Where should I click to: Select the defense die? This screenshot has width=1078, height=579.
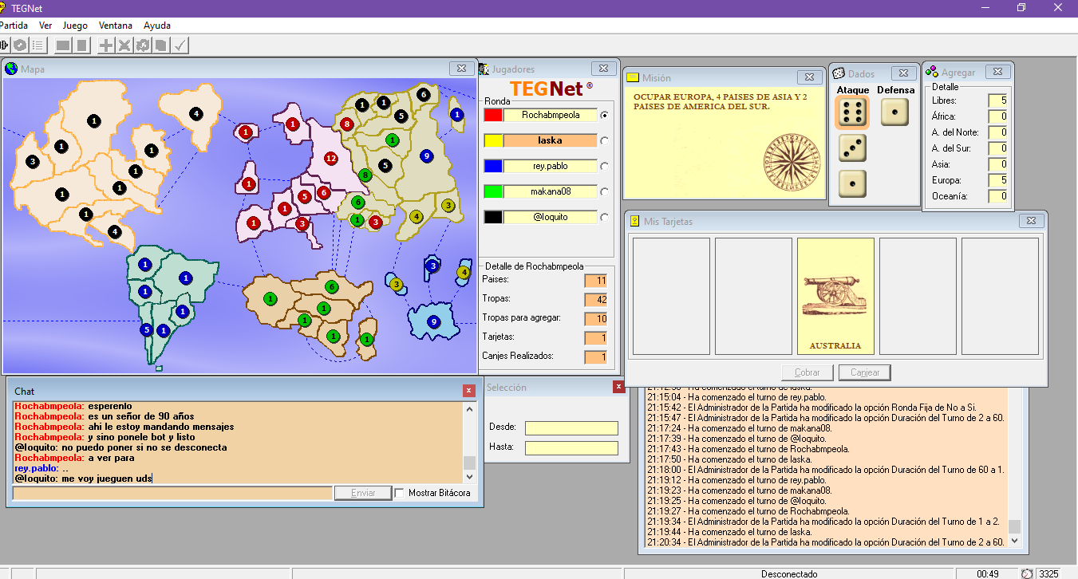click(x=895, y=112)
